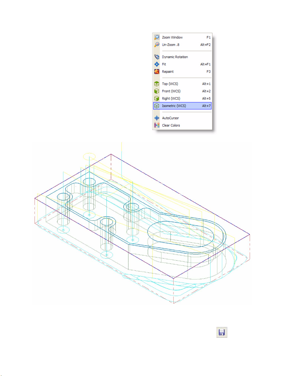Viewport: 292px width, 376px height.
Task: Click the Un-Zoom .8 icon
Action: coord(157,45)
